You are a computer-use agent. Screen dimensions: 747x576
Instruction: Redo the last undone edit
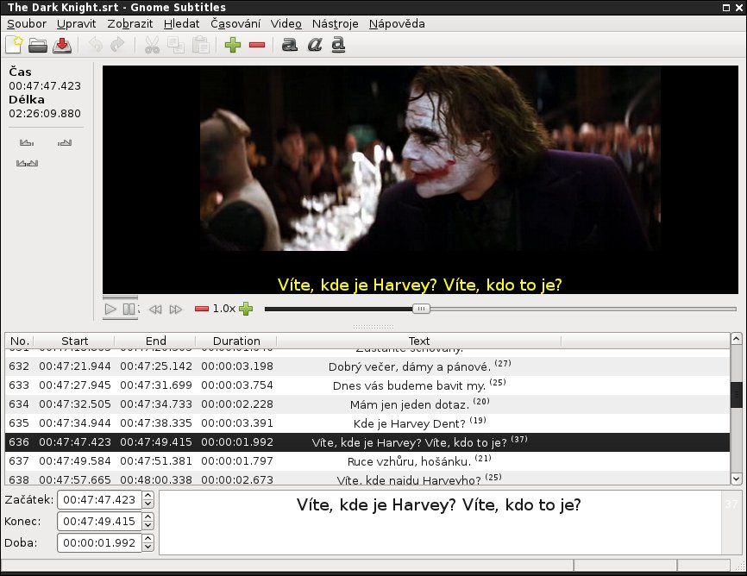point(117,45)
